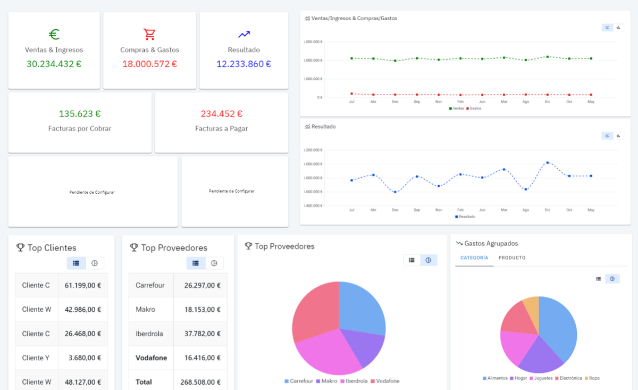Select the Categoría tab
The width and height of the screenshot is (638, 390).
[x=474, y=258]
